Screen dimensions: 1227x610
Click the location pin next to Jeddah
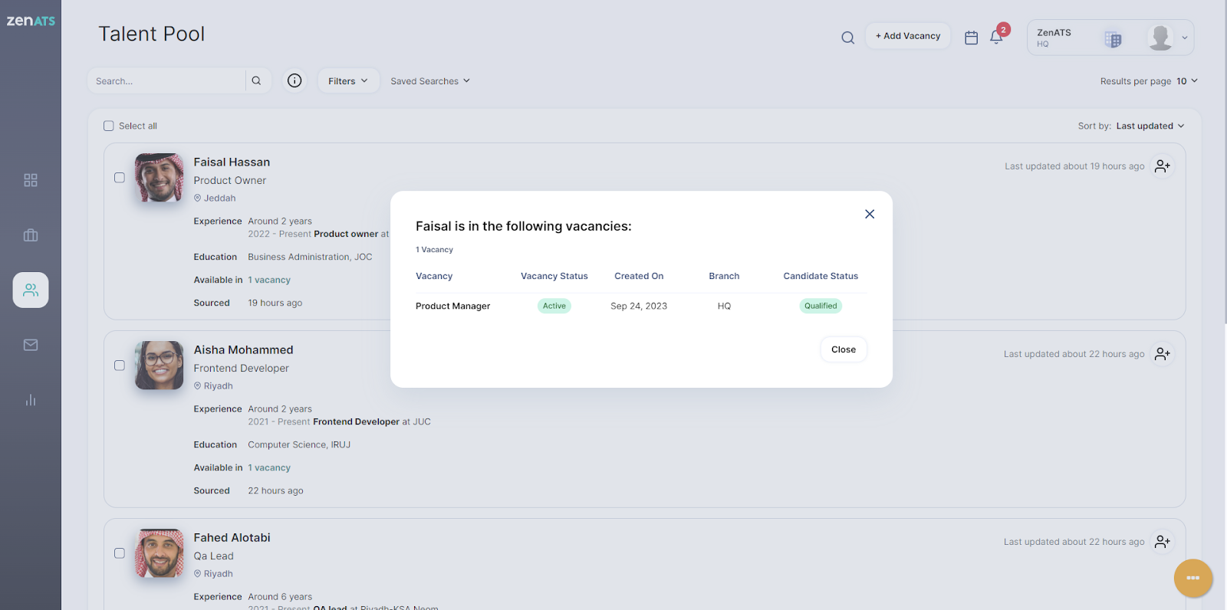coord(197,198)
